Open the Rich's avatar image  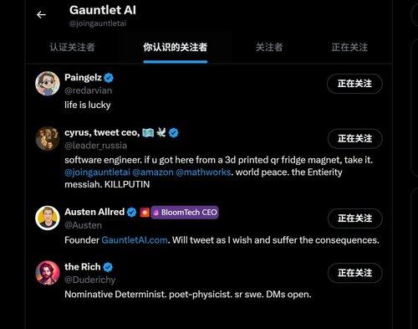point(48,273)
